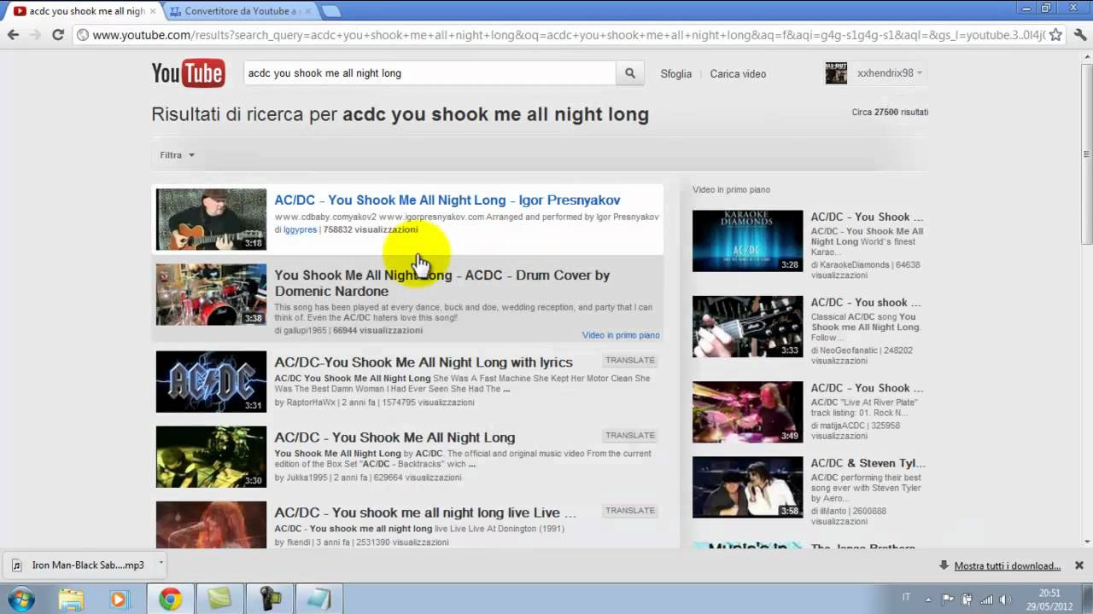Viewport: 1093px width, 614px height.
Task: Open live at Donington video title
Action: coord(425,512)
